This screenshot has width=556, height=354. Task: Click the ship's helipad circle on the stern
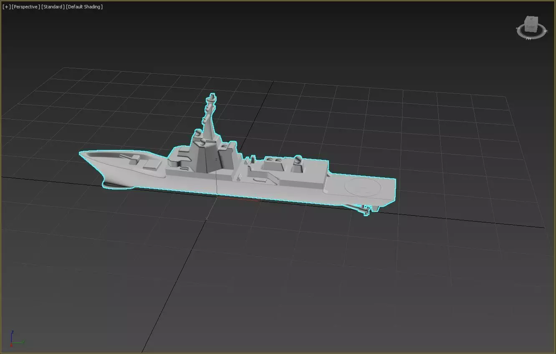click(363, 187)
